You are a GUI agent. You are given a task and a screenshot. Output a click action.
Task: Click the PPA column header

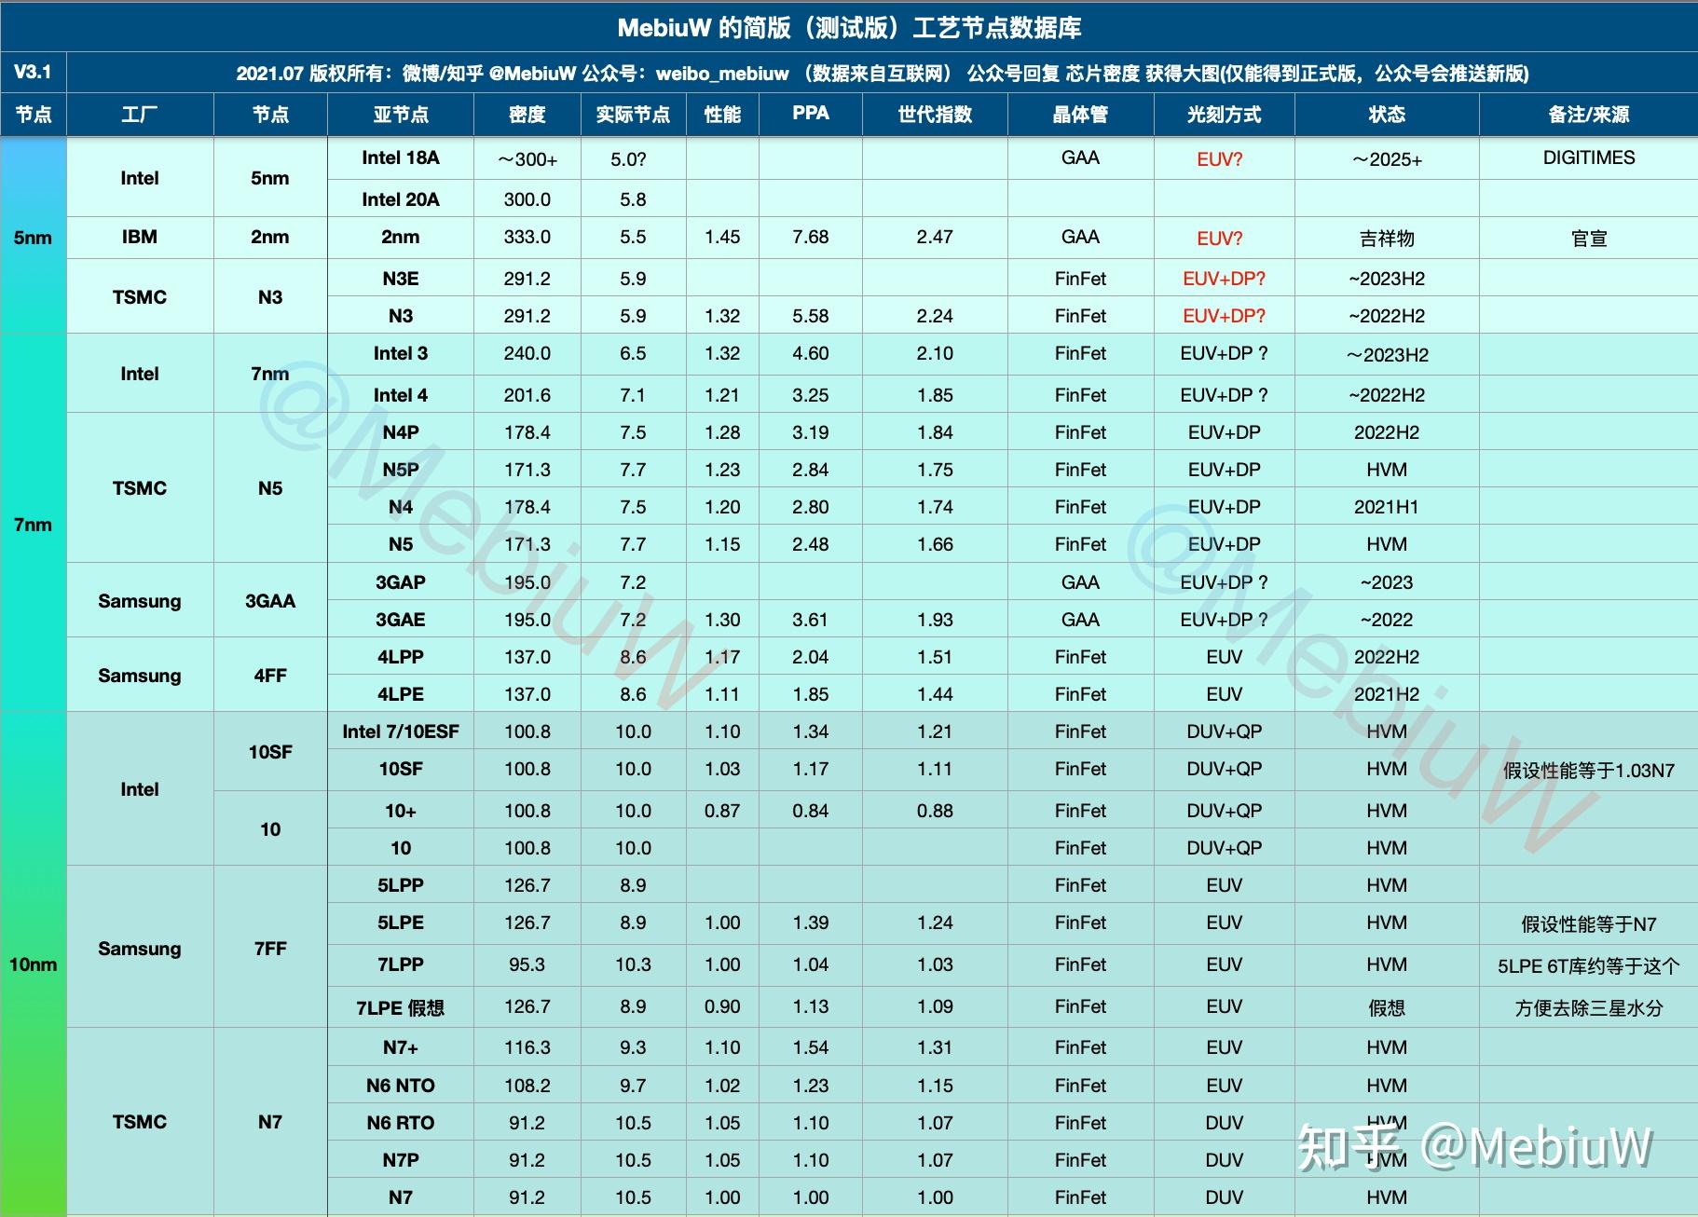pos(809,114)
